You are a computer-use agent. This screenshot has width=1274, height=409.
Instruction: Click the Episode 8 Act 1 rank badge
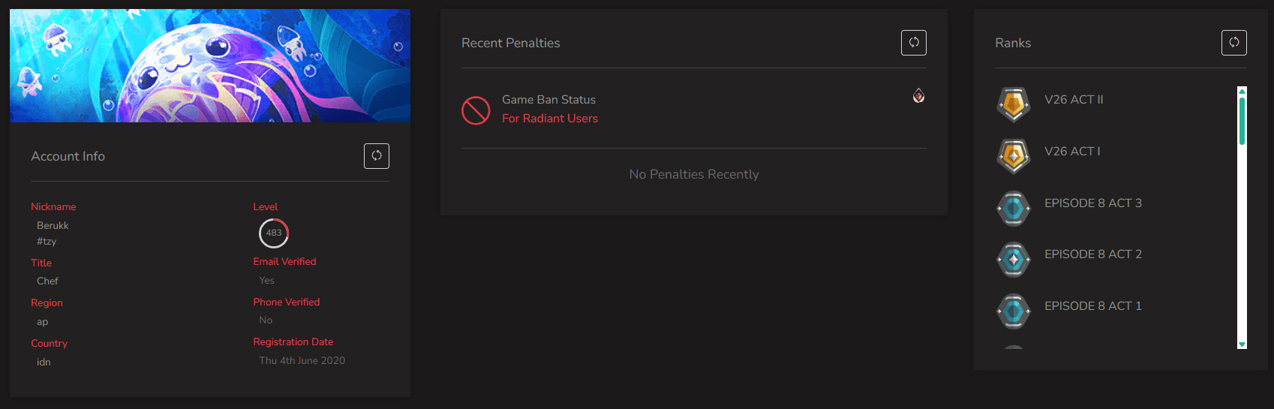point(1014,311)
